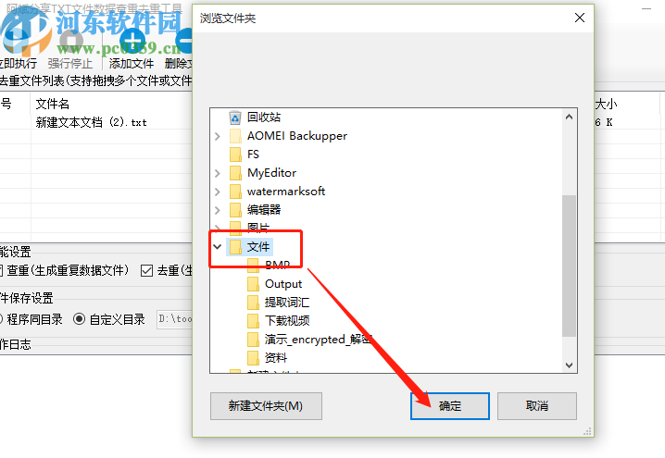Expand the 编辑器 folder

[x=218, y=210]
